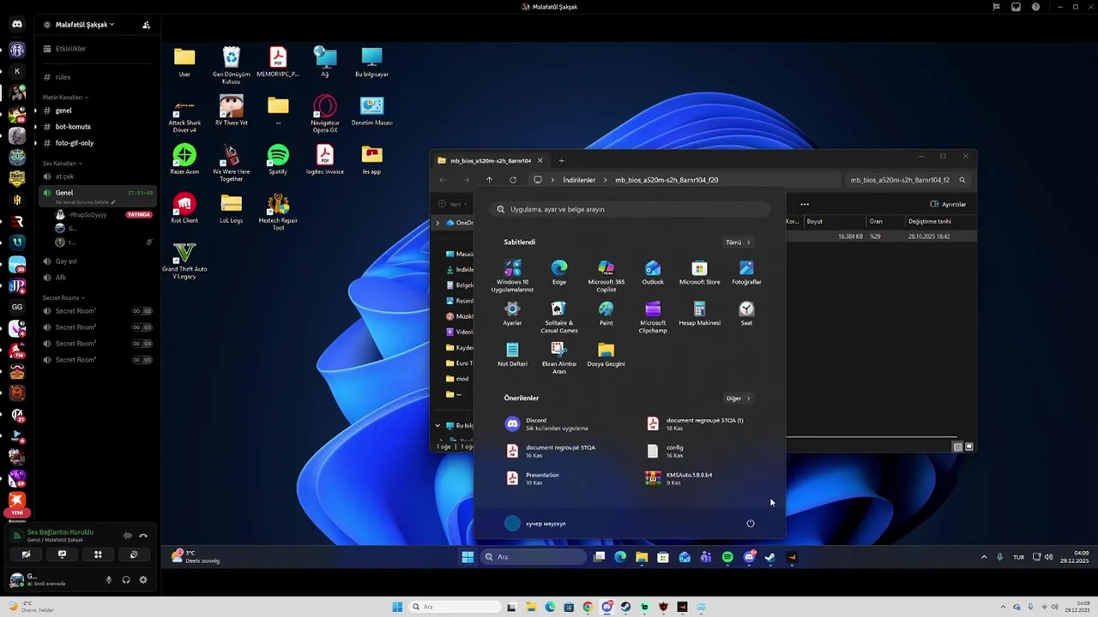This screenshot has height=617, width=1098.
Task: Open Explorer more options ellipsis menu
Action: tap(805, 204)
